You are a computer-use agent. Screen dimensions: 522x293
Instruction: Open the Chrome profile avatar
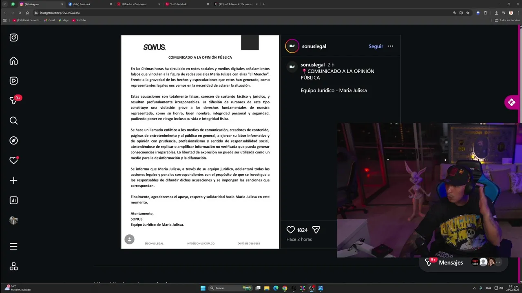point(511,13)
